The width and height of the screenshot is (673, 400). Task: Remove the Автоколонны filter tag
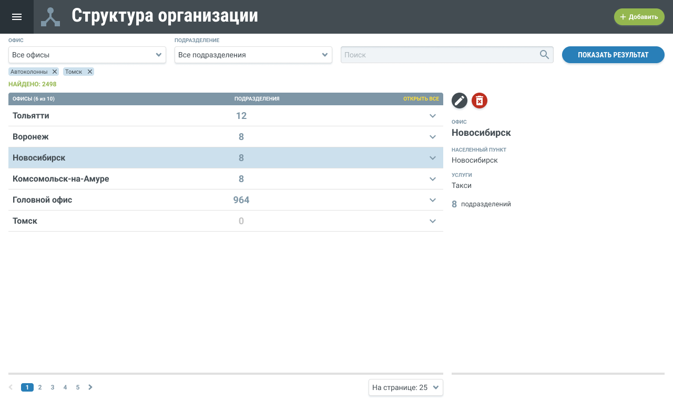[55, 72]
